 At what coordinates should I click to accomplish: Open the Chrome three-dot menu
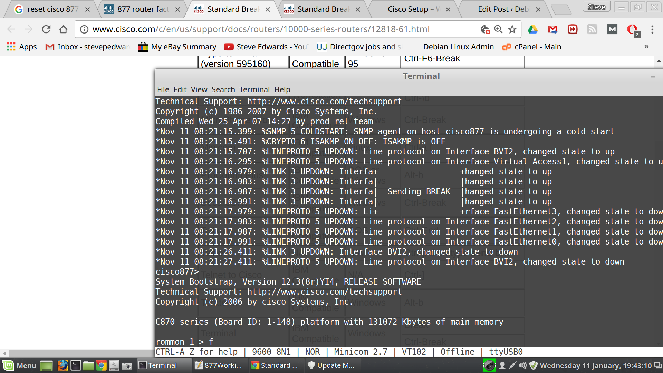pyautogui.click(x=652, y=29)
